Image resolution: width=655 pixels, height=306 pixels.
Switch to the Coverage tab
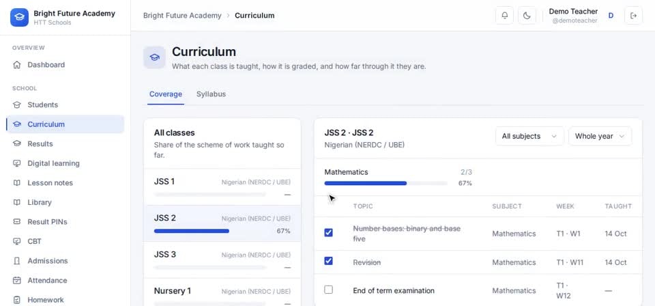166,94
